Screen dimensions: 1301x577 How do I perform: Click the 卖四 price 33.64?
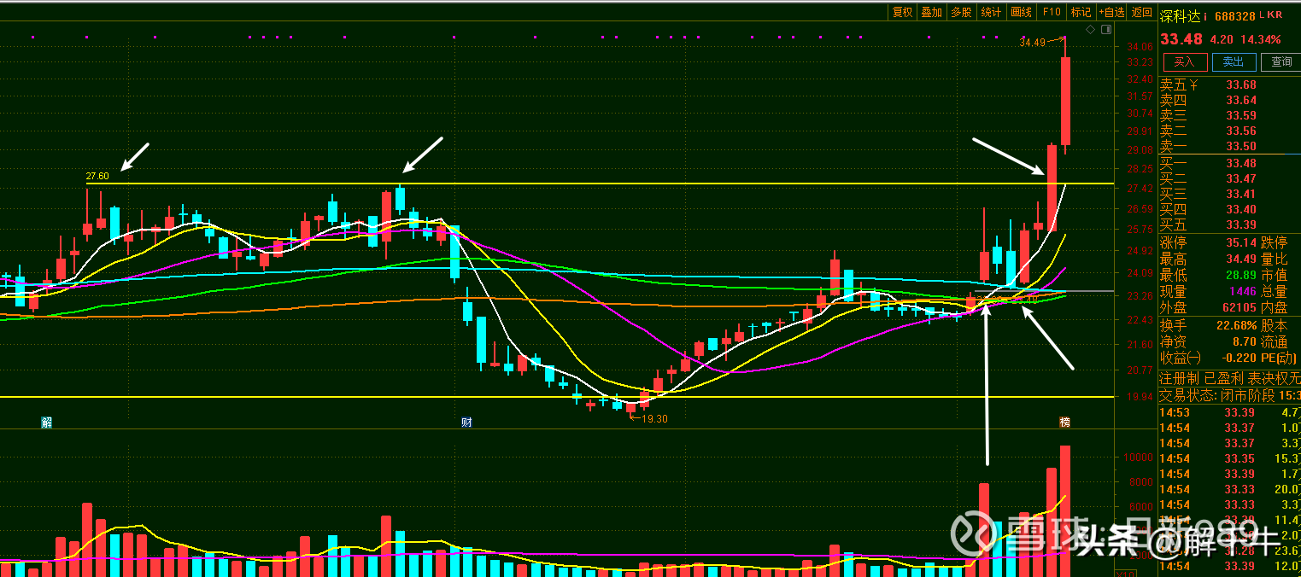point(1241,100)
